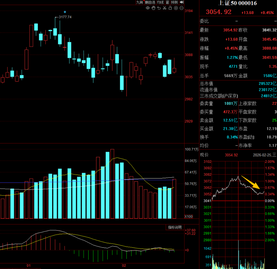Select the 总手 value 5669万

[x=231, y=76]
